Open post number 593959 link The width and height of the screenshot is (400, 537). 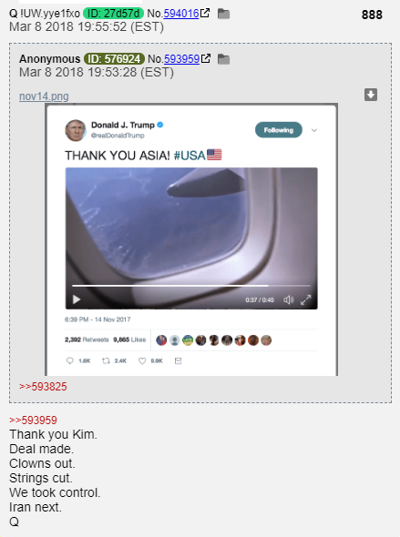181,59
